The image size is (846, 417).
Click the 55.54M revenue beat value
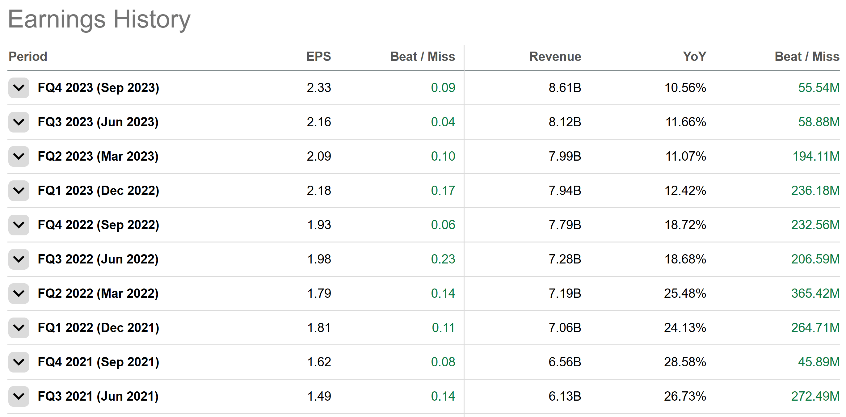[x=818, y=88]
